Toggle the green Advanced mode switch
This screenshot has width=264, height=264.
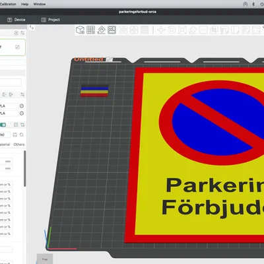3,125
